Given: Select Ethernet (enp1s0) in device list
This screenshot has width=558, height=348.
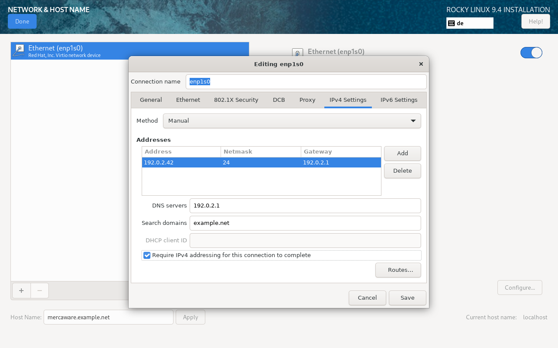Looking at the screenshot, I should tap(130, 51).
